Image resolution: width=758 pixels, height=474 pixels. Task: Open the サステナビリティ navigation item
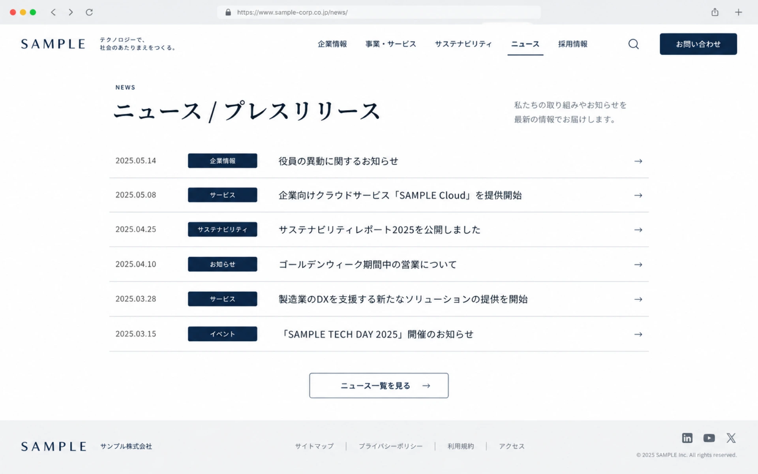[x=463, y=44]
